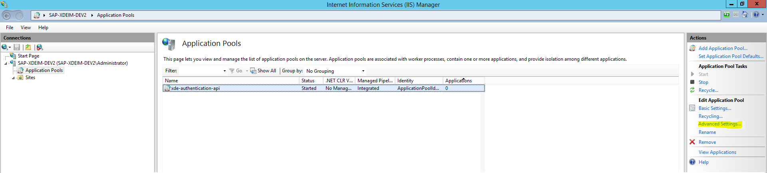The image size is (767, 173).
Task: Select the SAP-XDEIM-DEV2 server node
Action: click(73, 63)
